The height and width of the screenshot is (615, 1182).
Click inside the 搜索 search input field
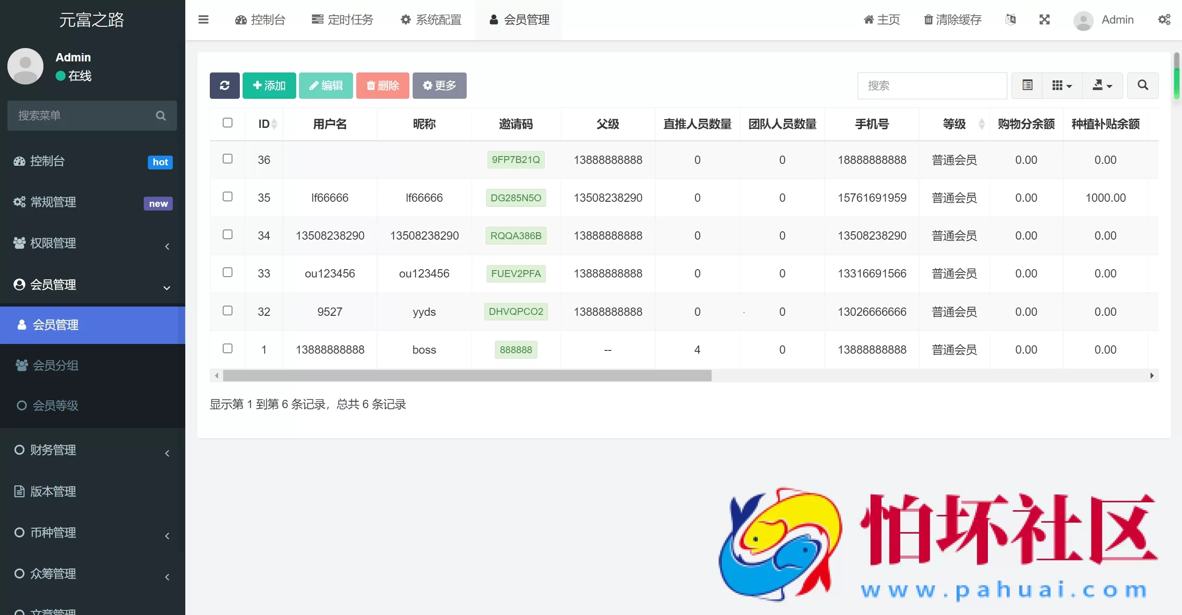931,85
